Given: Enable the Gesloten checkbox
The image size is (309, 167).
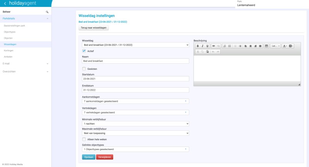Looking at the screenshot, I should [84, 69].
